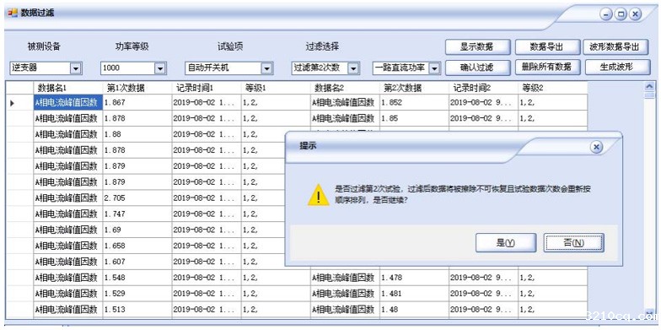Select the 第2次数据 cell with value 1.85
This screenshot has height=330, width=661.
pos(414,118)
